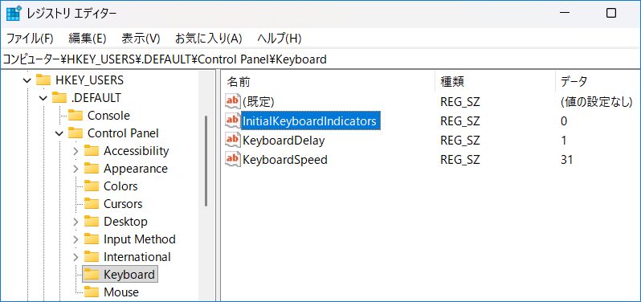Click the KeyboardSpeed value icon

tap(233, 159)
